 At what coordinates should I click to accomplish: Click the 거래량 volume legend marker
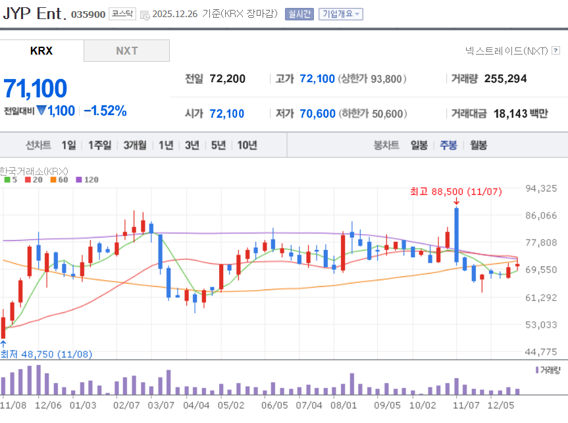pos(537,370)
